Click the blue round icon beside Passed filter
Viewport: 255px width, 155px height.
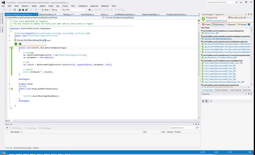click(249, 24)
